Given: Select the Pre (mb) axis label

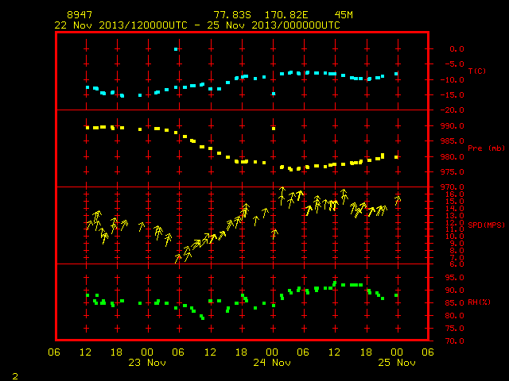Looking at the screenshot, I should pos(486,148).
